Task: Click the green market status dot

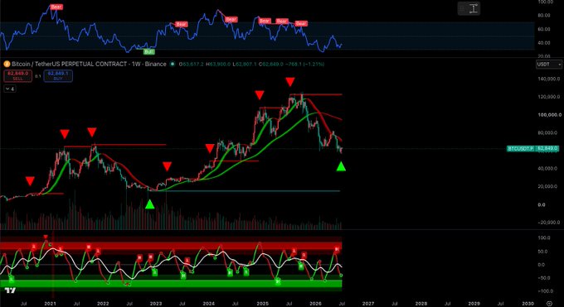Action: 173,64
